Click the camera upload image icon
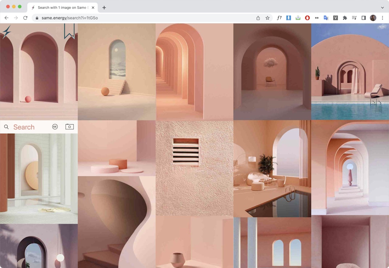 69,127
